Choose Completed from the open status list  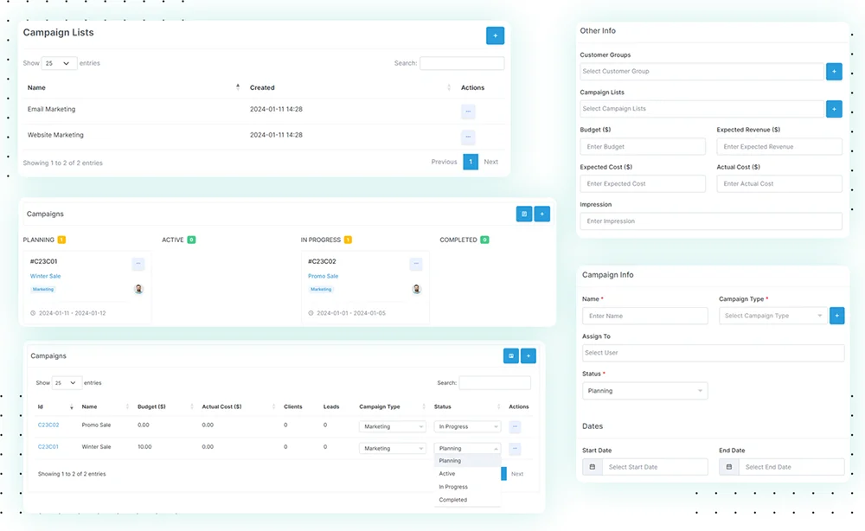pos(453,500)
